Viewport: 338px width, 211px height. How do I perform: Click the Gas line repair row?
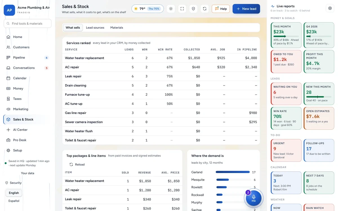point(161,113)
